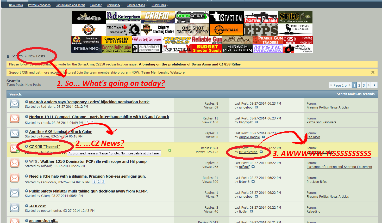Image resolution: width=382 pixels, height=223 pixels.
Task: Open the Calendar menu item
Action: [96, 5]
